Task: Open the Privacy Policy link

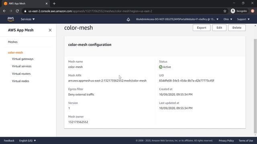Action: (x=226, y=140)
